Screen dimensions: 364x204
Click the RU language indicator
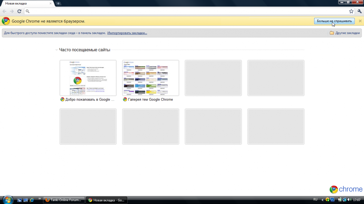coord(315,200)
